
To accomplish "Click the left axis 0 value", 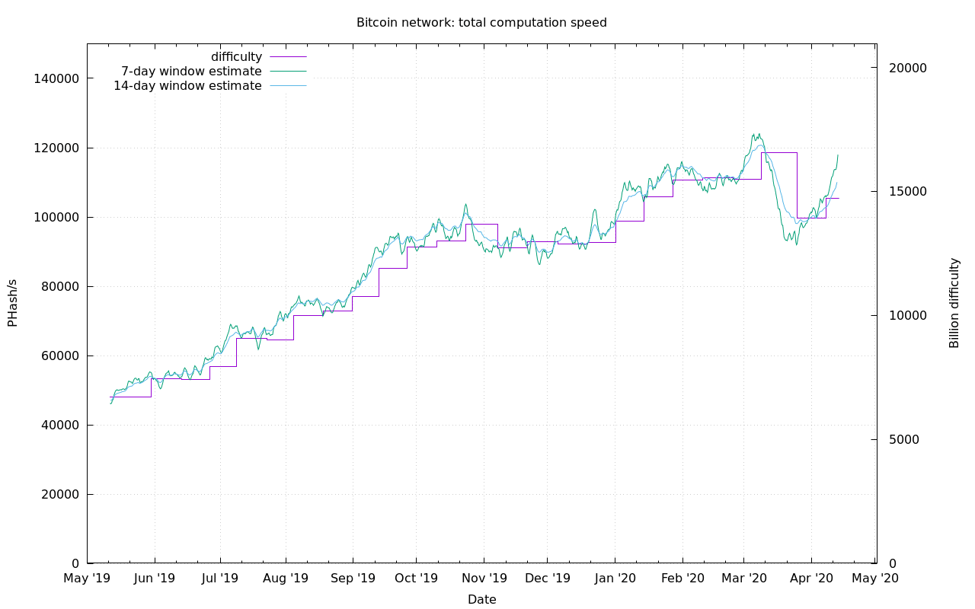I will pyautogui.click(x=75, y=563).
